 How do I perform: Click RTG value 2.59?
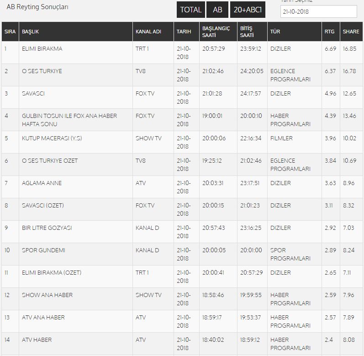330,295
